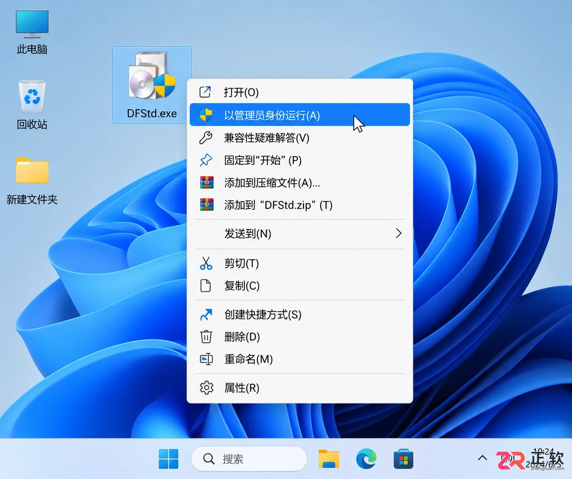Click the shield icon beside 以管理员身份运行(A)

click(206, 115)
